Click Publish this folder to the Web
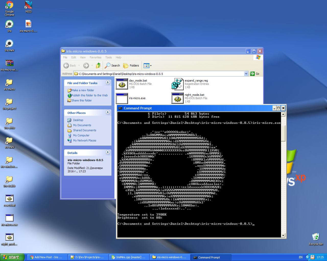 [88, 95]
